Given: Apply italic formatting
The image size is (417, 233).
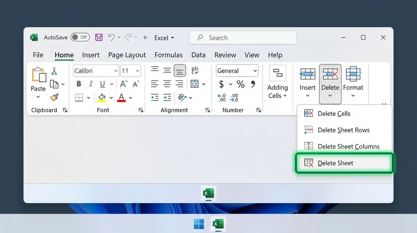Looking at the screenshot, I should point(91,84).
